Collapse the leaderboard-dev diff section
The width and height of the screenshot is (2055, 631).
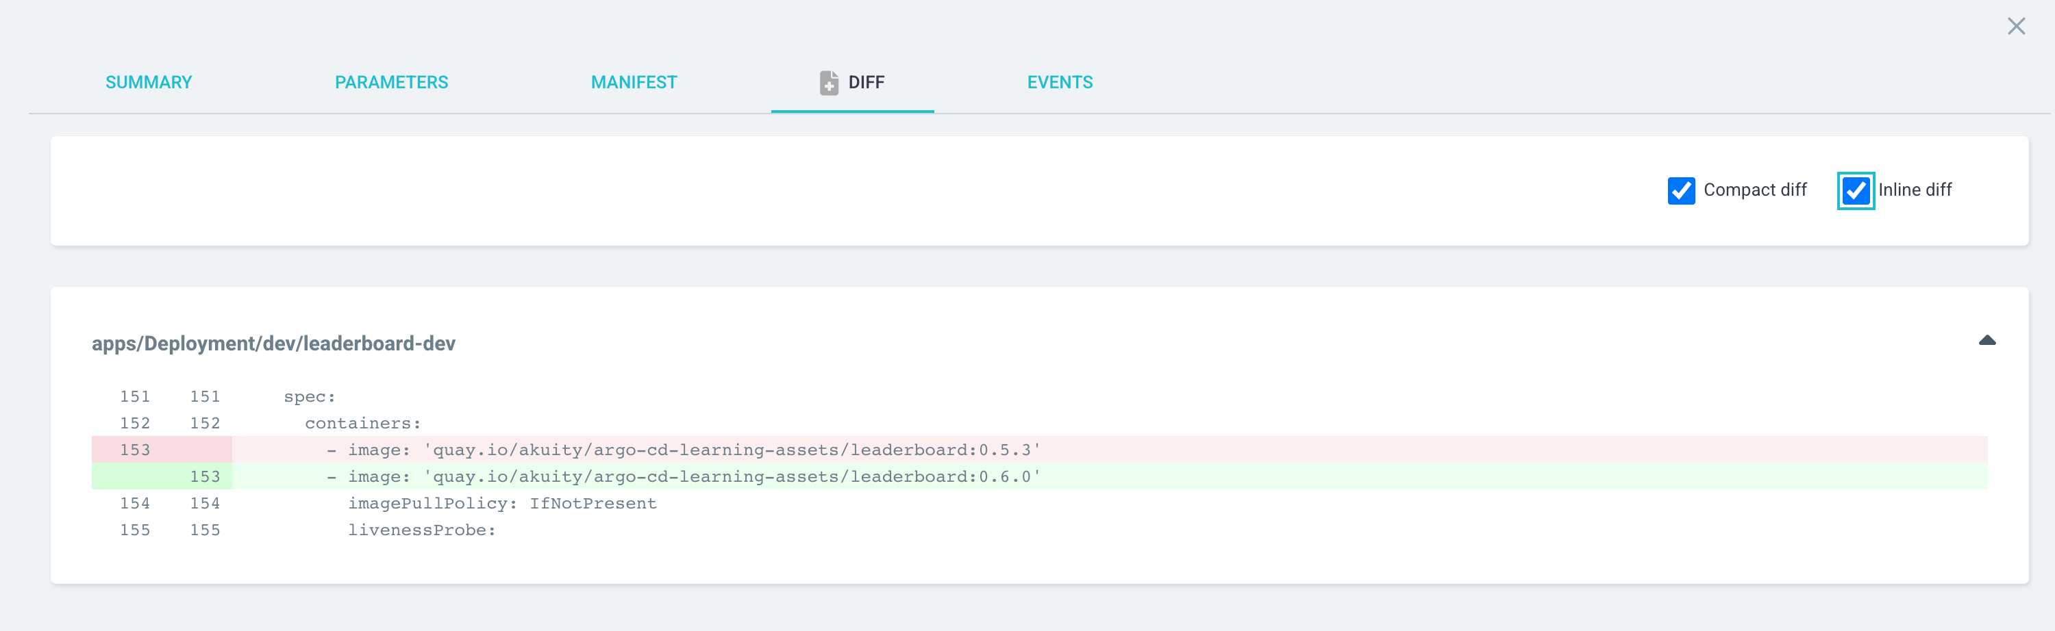coord(1987,340)
